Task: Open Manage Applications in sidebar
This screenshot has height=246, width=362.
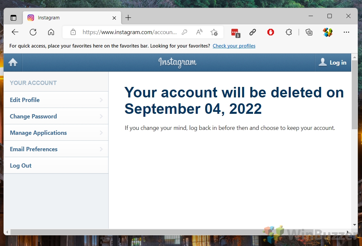Action: [56, 133]
